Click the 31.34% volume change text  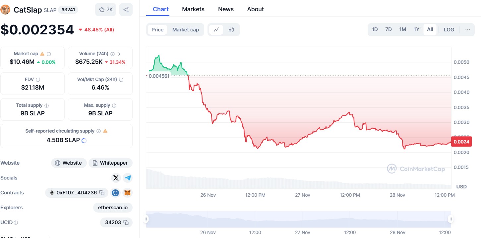pyautogui.click(x=117, y=62)
